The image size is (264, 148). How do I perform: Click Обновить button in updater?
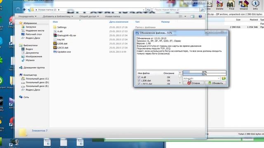215,83
